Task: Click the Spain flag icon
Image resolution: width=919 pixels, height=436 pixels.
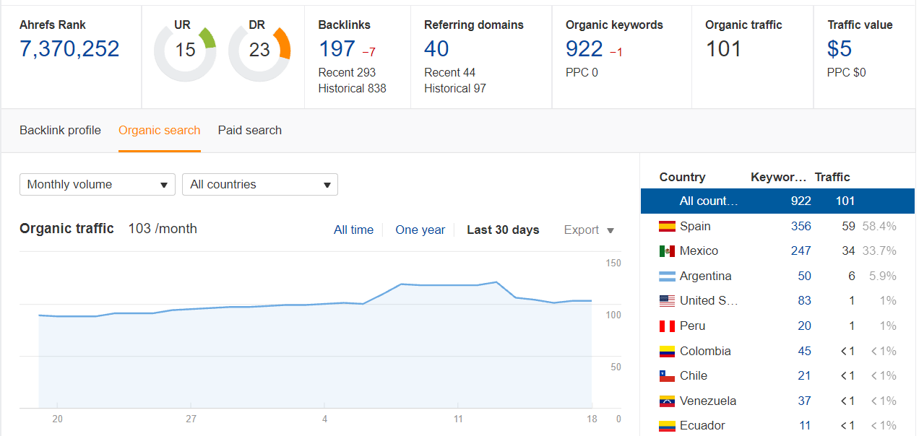Action: tap(667, 227)
